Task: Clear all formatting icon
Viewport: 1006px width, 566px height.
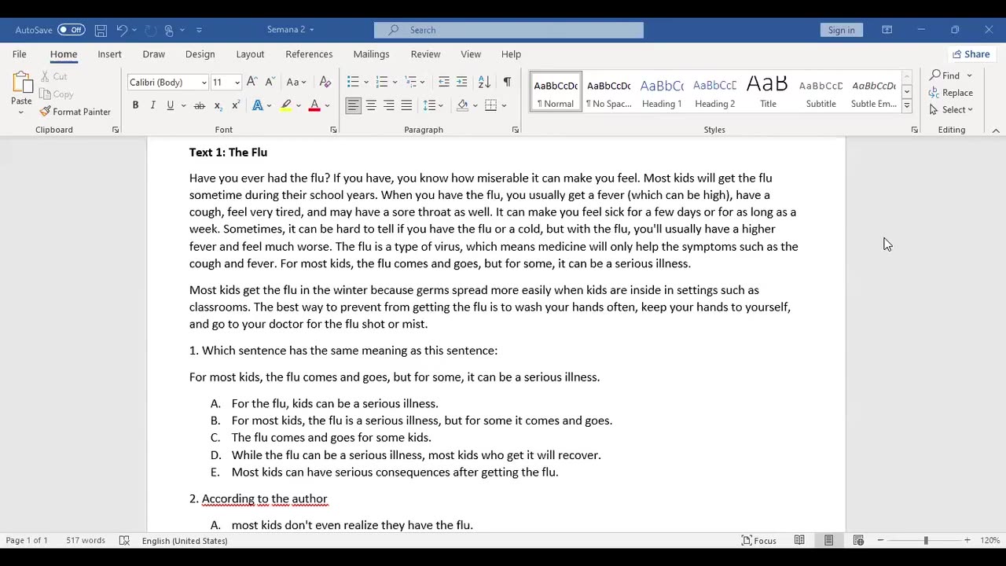Action: pos(325,82)
